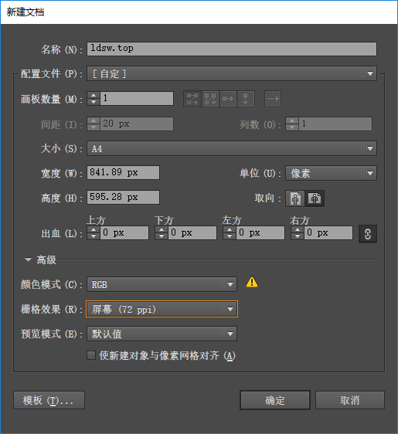Select grid by row artboard arrangement icon

[x=192, y=99]
